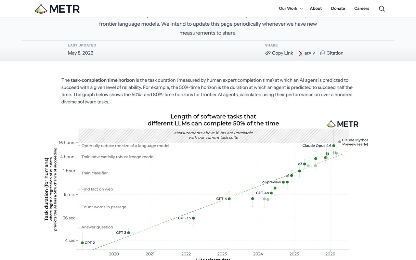Click the arXiv icon under Share
The height and width of the screenshot is (260, 416).
301,53
